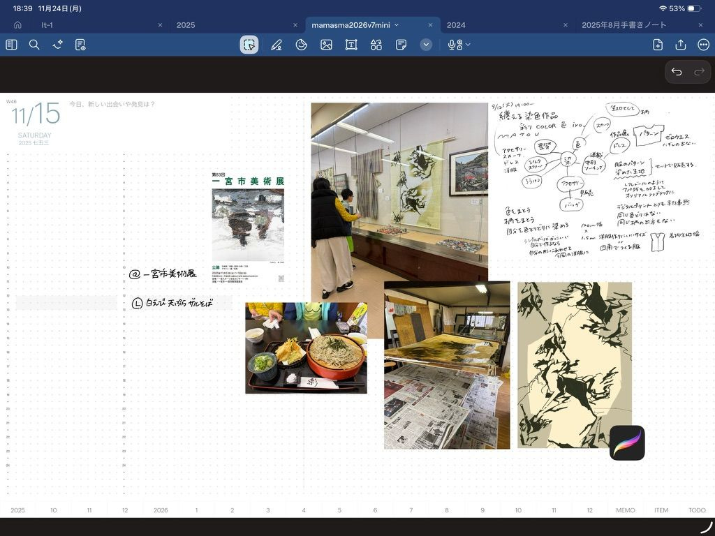Select the lasso selection tool
Viewport: 715px width, 536px height.
pos(249,45)
